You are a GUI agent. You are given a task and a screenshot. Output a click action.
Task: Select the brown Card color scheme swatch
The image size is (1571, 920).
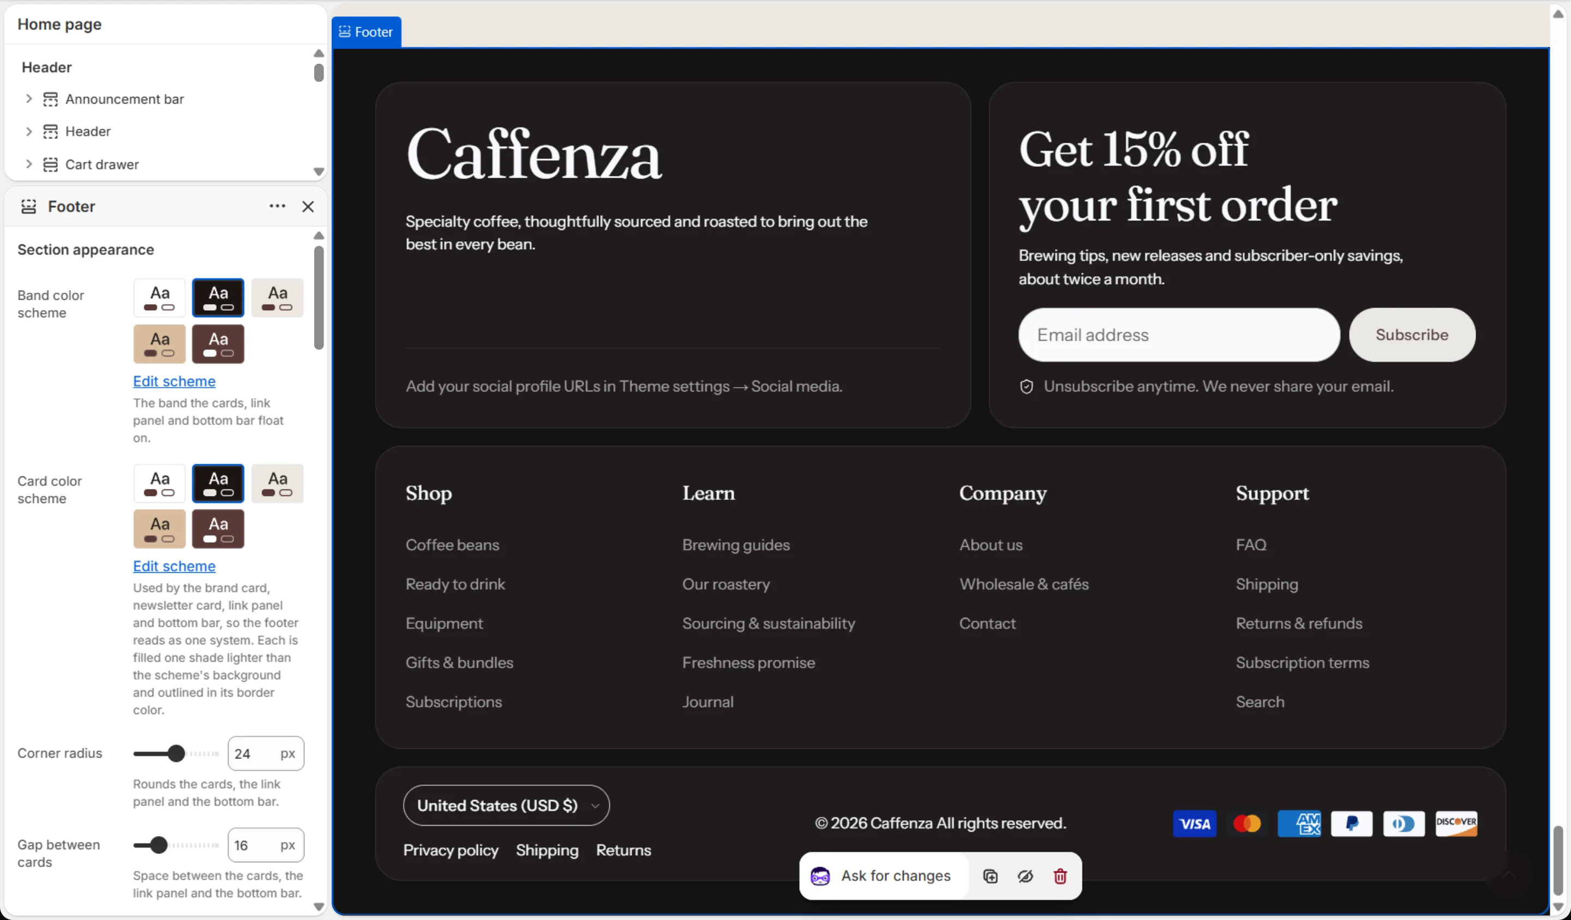tap(218, 529)
